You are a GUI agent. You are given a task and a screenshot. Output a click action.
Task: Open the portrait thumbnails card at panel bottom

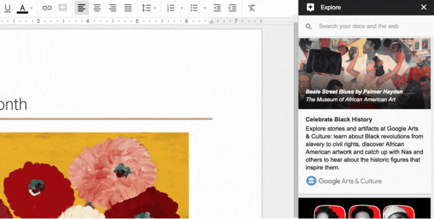pos(364,208)
